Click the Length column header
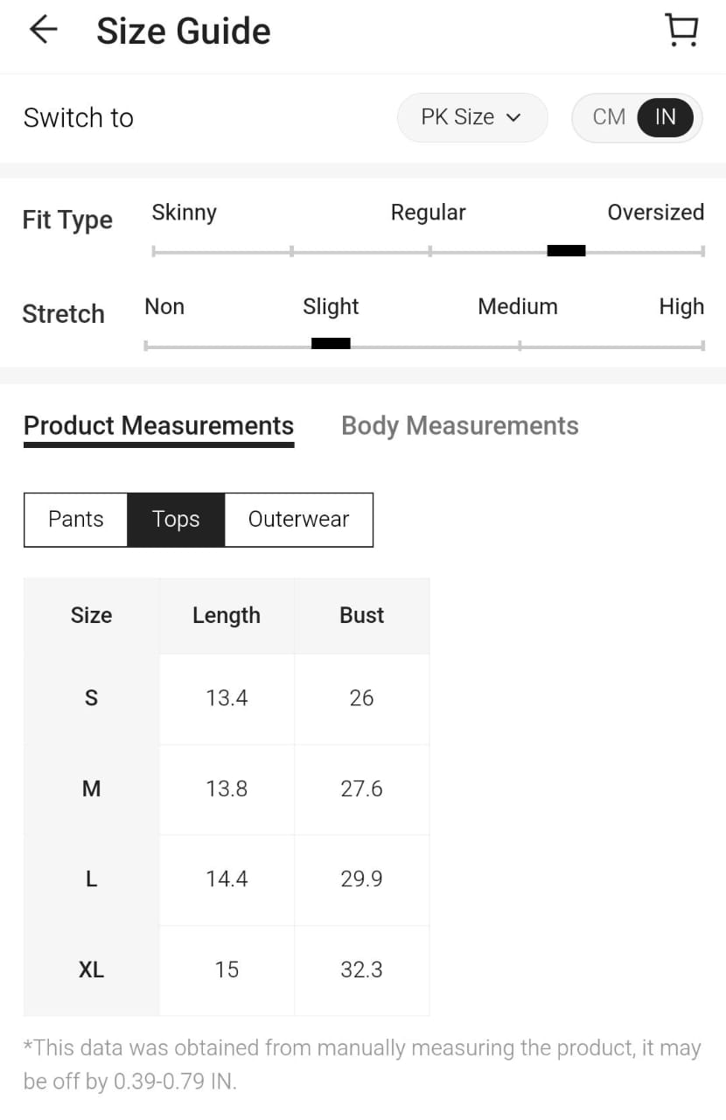726x1120 pixels. pyautogui.click(x=227, y=616)
